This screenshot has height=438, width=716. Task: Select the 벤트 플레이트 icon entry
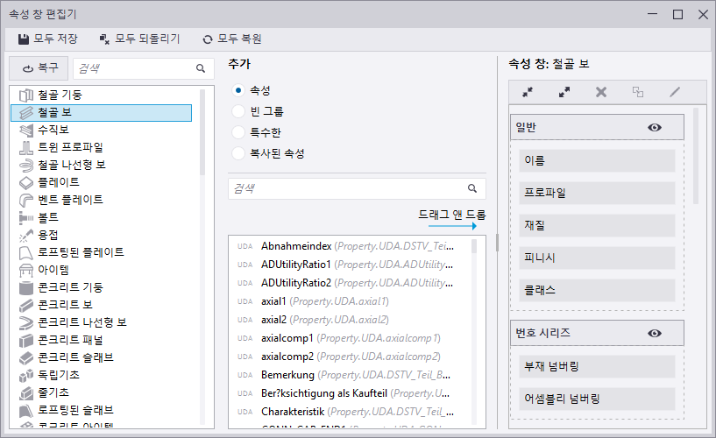[26, 200]
